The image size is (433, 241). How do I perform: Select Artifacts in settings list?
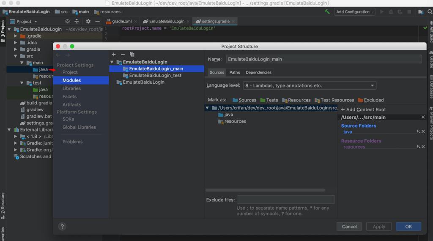coord(72,104)
